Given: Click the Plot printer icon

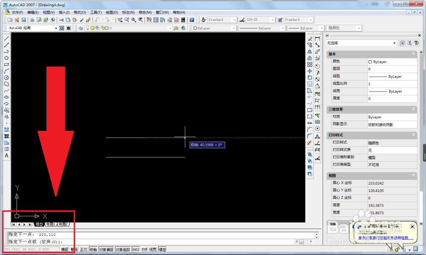Looking at the screenshot, I should point(32,20).
